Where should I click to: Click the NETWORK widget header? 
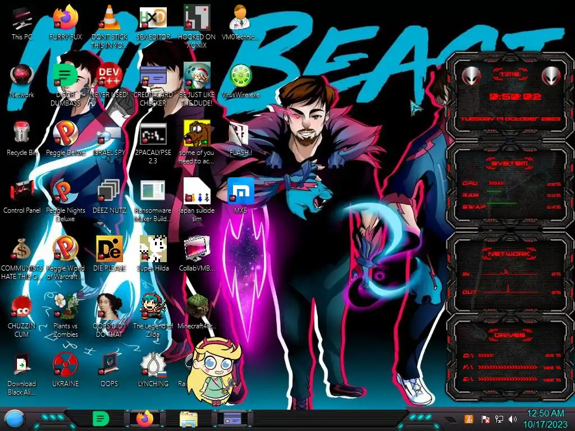(x=510, y=253)
